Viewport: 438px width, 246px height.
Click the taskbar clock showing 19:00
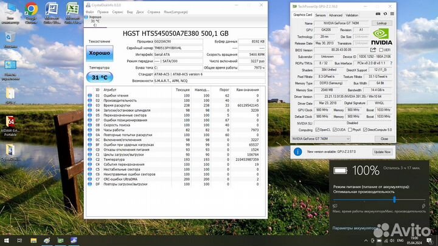tap(414, 241)
